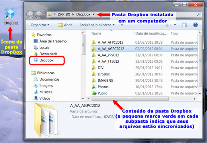Sort by Data de modificação column
Screen dimensions: 207x143
click(151, 33)
